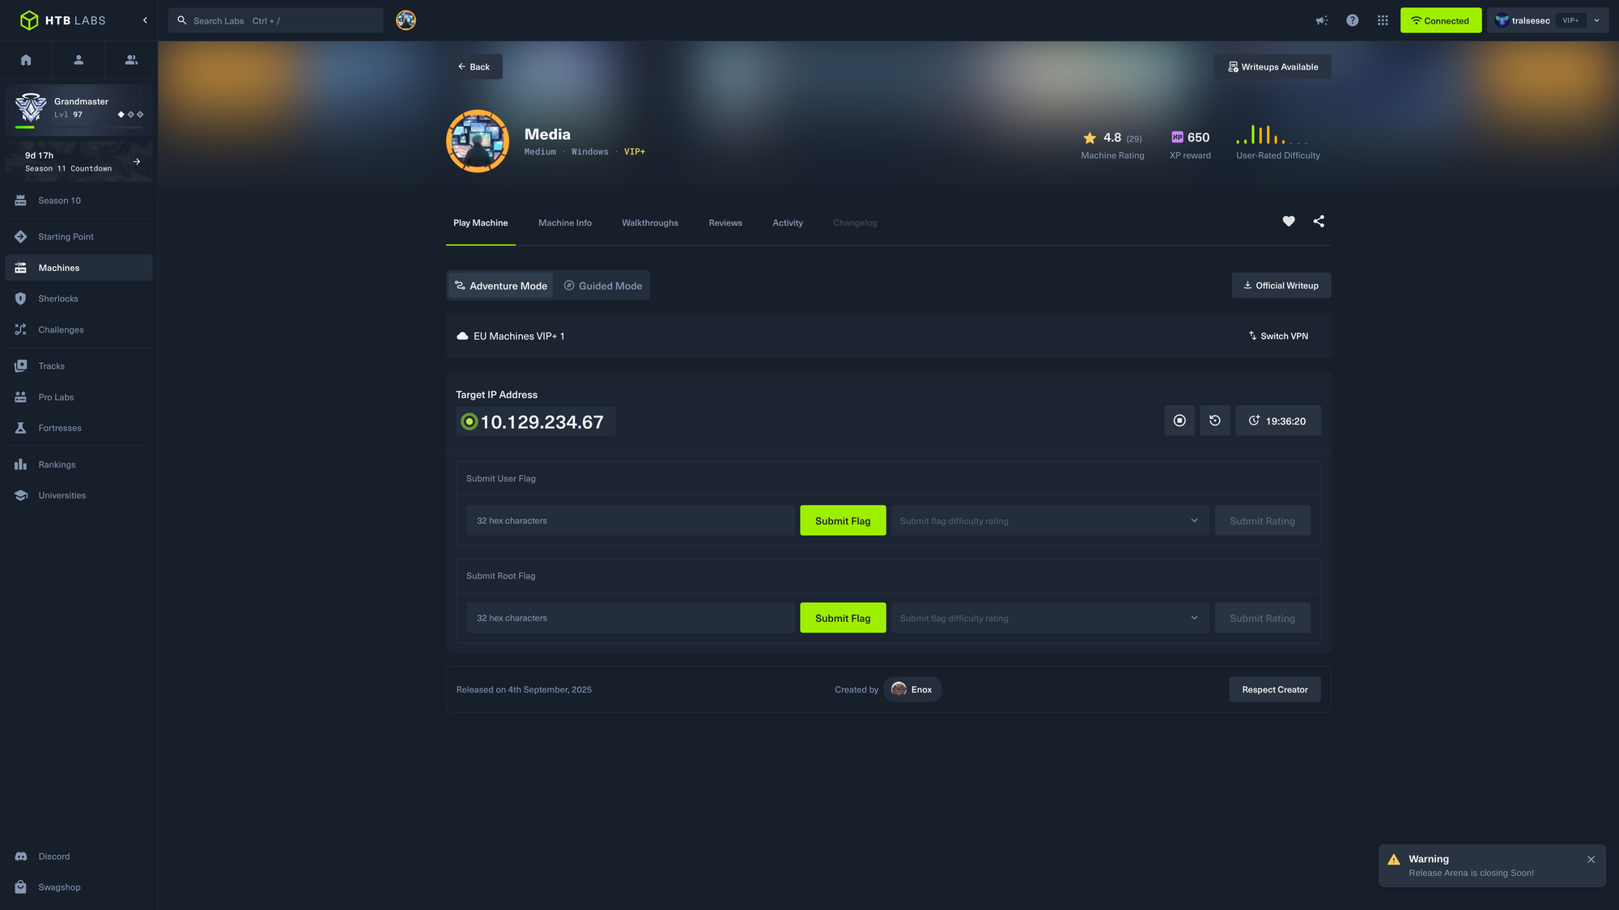Open the apps grid icon
Viewport: 1619px width, 910px height.
1383,20
